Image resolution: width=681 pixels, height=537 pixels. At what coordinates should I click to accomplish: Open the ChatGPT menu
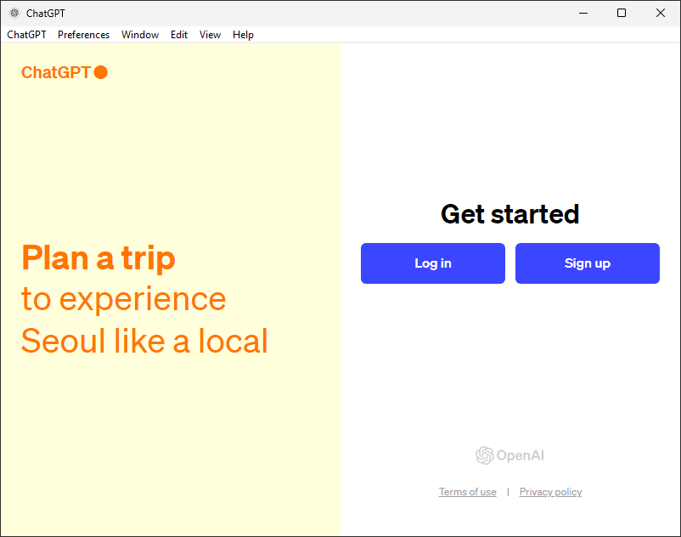(26, 35)
